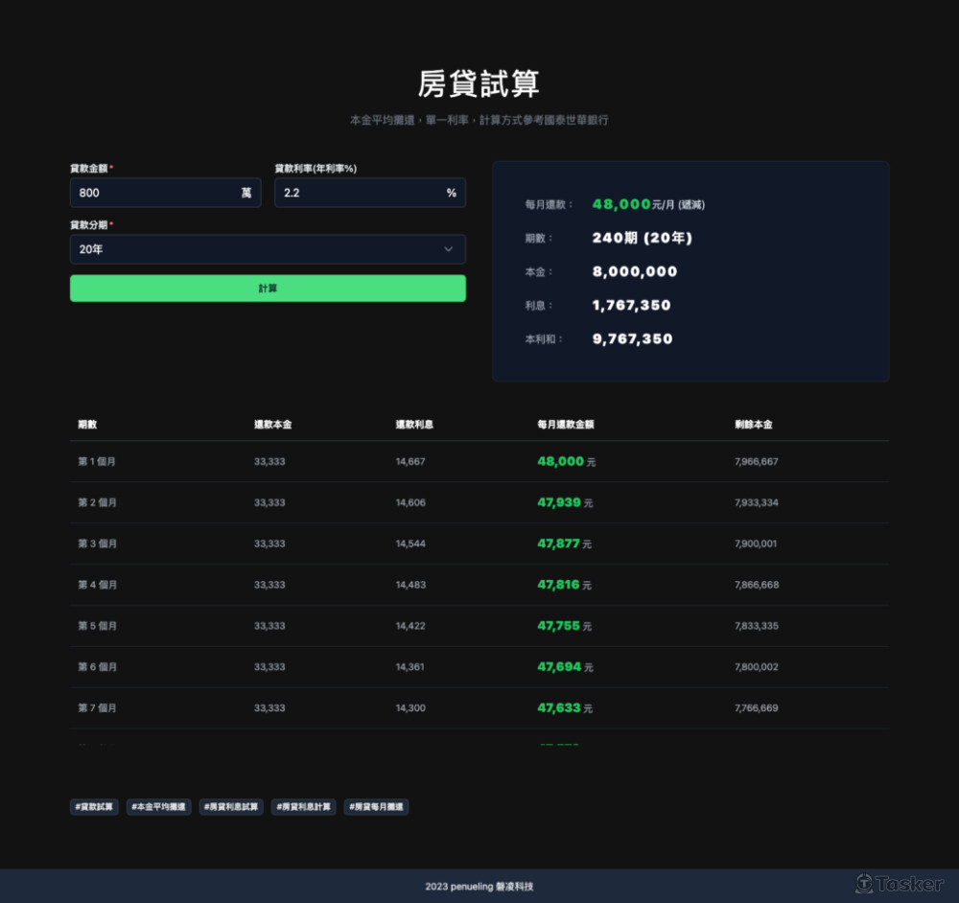The image size is (959, 903).
Task: Click the 房貸試算 page title
Action: 479,83
